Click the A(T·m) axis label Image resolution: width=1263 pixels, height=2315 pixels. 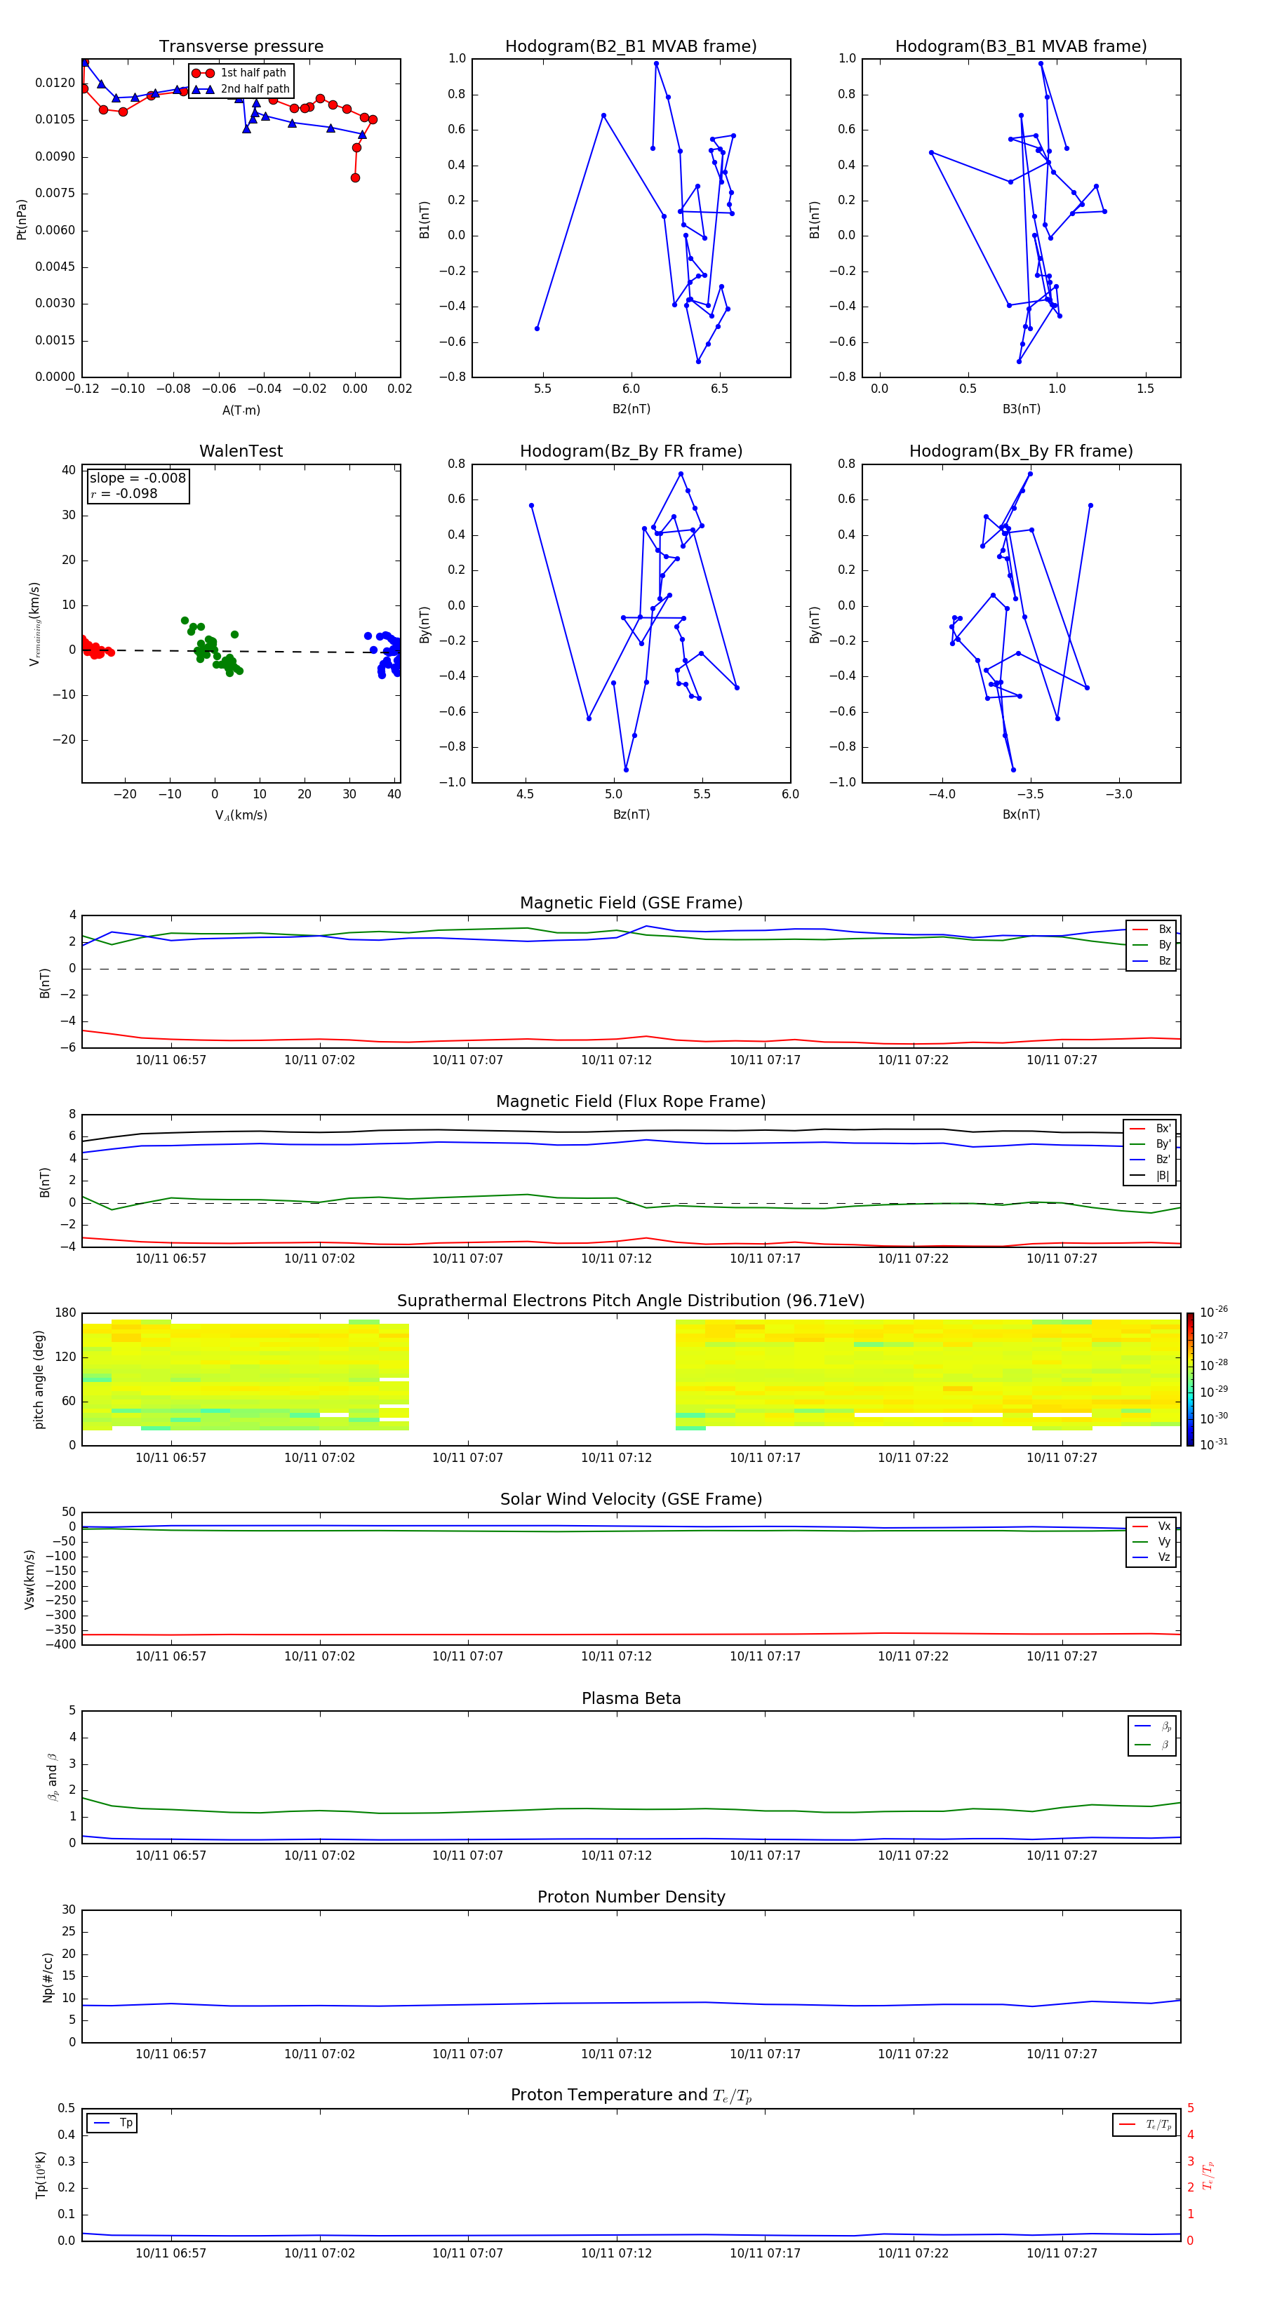(241, 410)
